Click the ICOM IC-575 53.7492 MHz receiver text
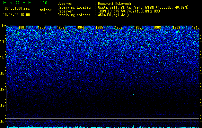The image size is (202, 128). [129, 11]
